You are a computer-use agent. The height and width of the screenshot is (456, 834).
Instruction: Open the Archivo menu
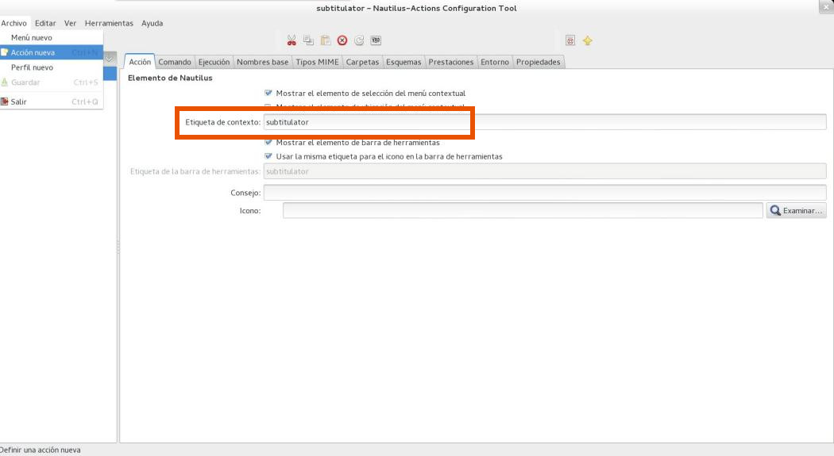[14, 23]
